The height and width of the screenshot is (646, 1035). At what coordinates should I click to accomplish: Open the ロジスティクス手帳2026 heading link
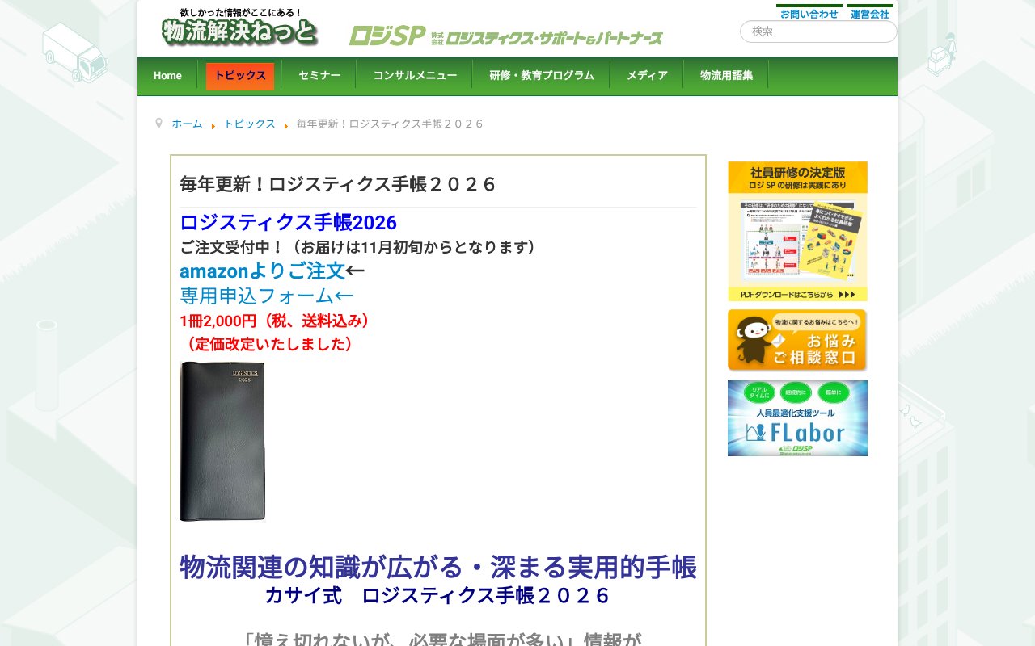click(x=288, y=223)
